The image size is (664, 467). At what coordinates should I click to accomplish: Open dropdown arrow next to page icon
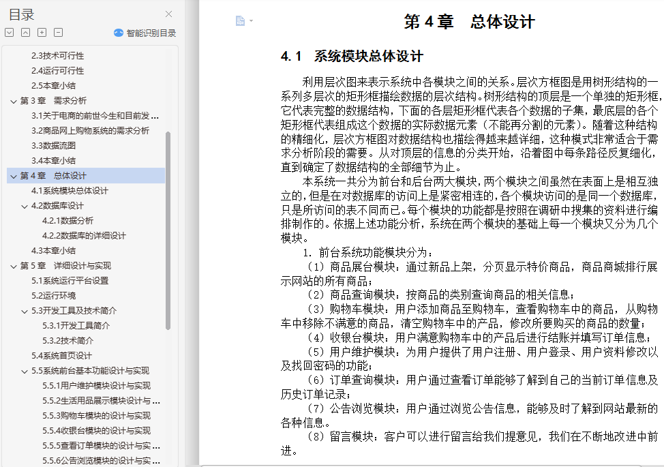[251, 20]
